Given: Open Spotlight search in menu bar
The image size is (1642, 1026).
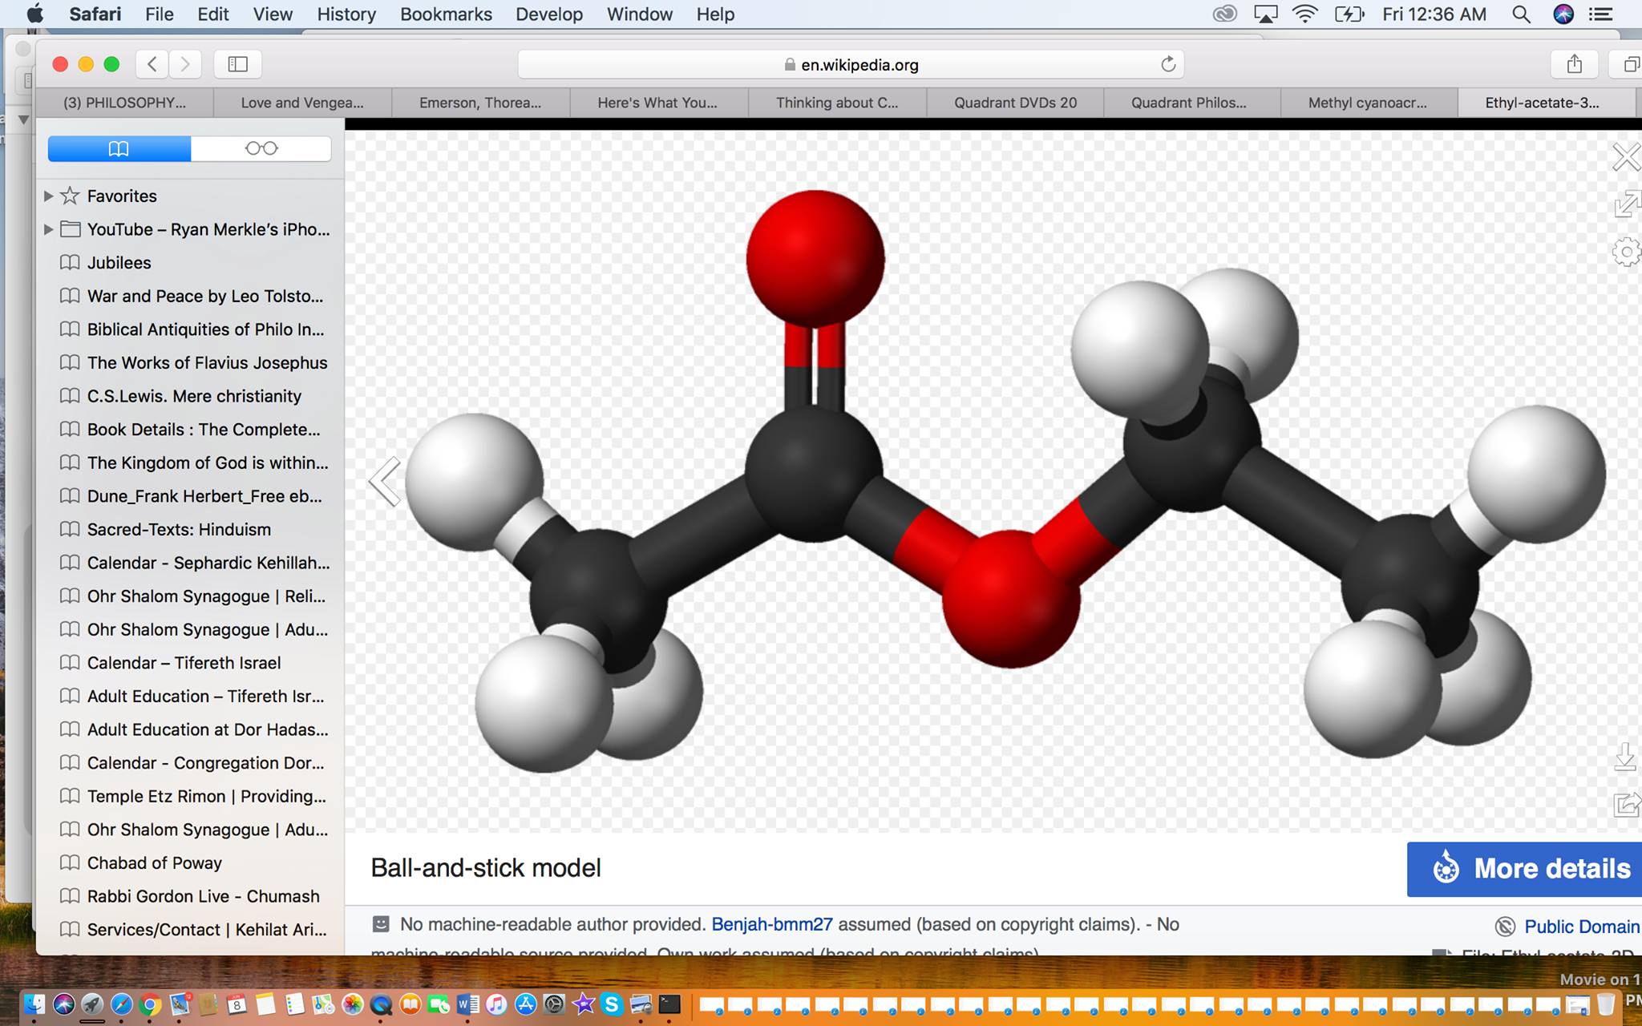Looking at the screenshot, I should coord(1520,14).
